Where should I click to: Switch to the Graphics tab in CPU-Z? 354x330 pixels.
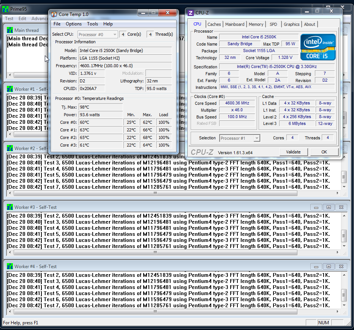(x=291, y=24)
